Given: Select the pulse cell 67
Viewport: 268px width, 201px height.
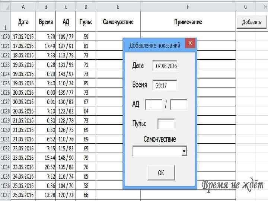Looking at the screenshot, I should coord(86,102).
